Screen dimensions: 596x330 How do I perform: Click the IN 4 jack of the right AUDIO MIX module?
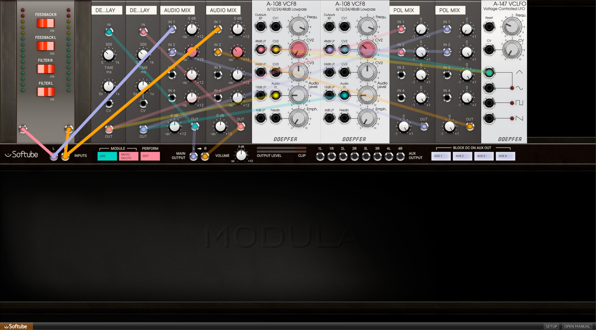tap(217, 98)
